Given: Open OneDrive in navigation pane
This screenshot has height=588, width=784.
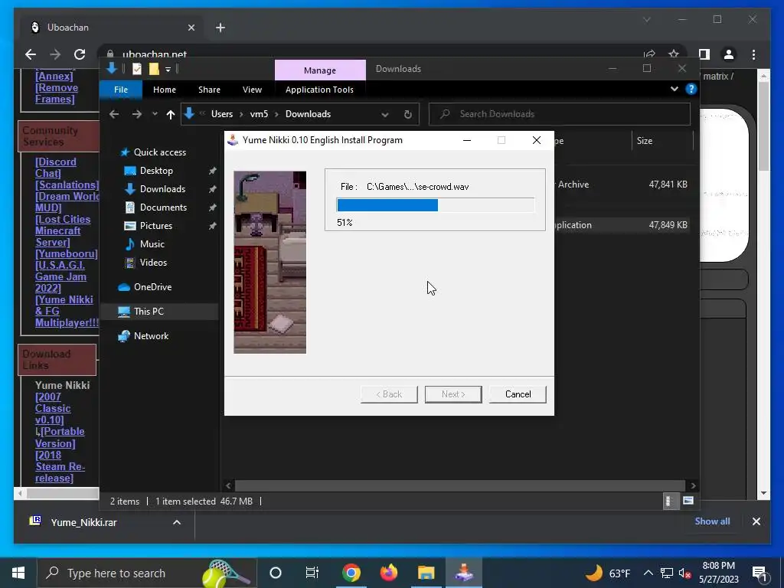Looking at the screenshot, I should (152, 287).
